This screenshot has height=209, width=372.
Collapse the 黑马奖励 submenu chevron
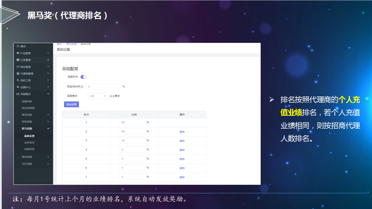coord(48,129)
